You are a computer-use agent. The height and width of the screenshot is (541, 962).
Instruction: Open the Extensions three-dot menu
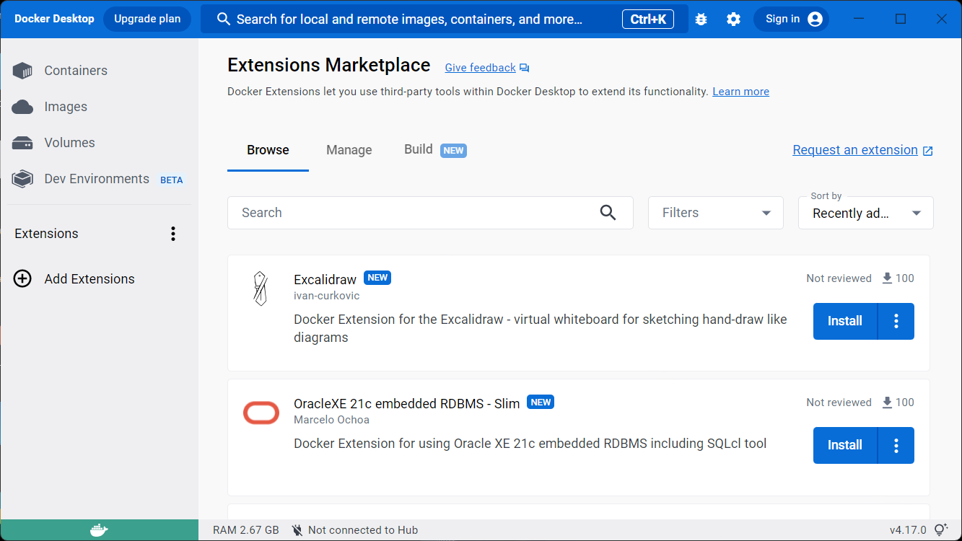[172, 234]
